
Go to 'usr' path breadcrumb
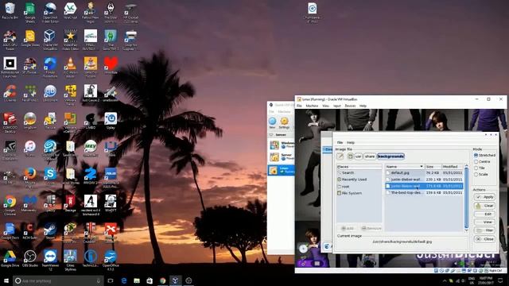[358, 157]
